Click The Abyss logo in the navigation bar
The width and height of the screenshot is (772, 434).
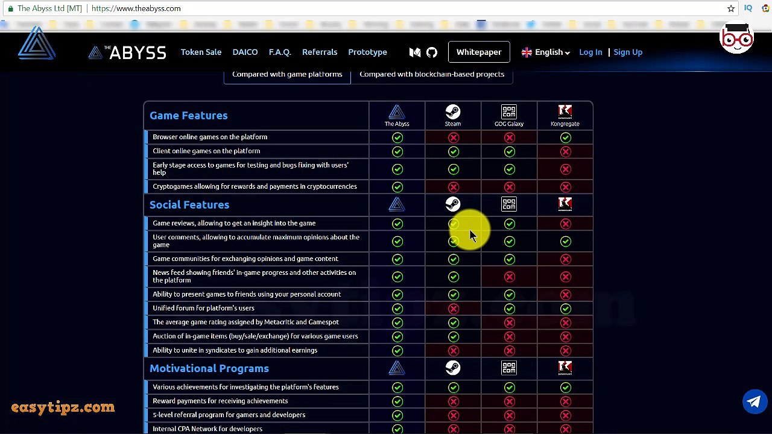coord(127,52)
